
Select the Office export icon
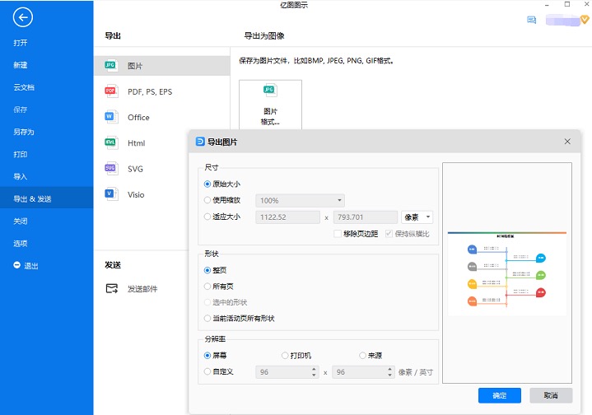pos(110,117)
